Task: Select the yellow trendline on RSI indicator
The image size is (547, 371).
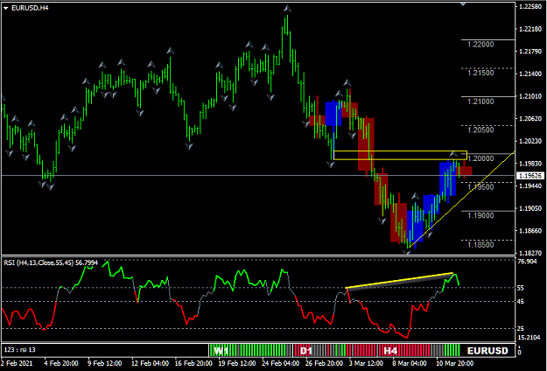Action: click(x=399, y=280)
